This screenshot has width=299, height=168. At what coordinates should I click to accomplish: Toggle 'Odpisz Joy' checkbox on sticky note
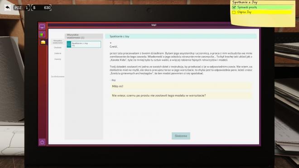234,12
